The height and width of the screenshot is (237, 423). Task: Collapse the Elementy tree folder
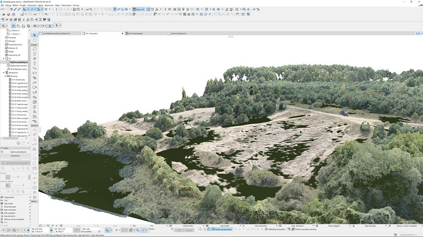coord(6,76)
